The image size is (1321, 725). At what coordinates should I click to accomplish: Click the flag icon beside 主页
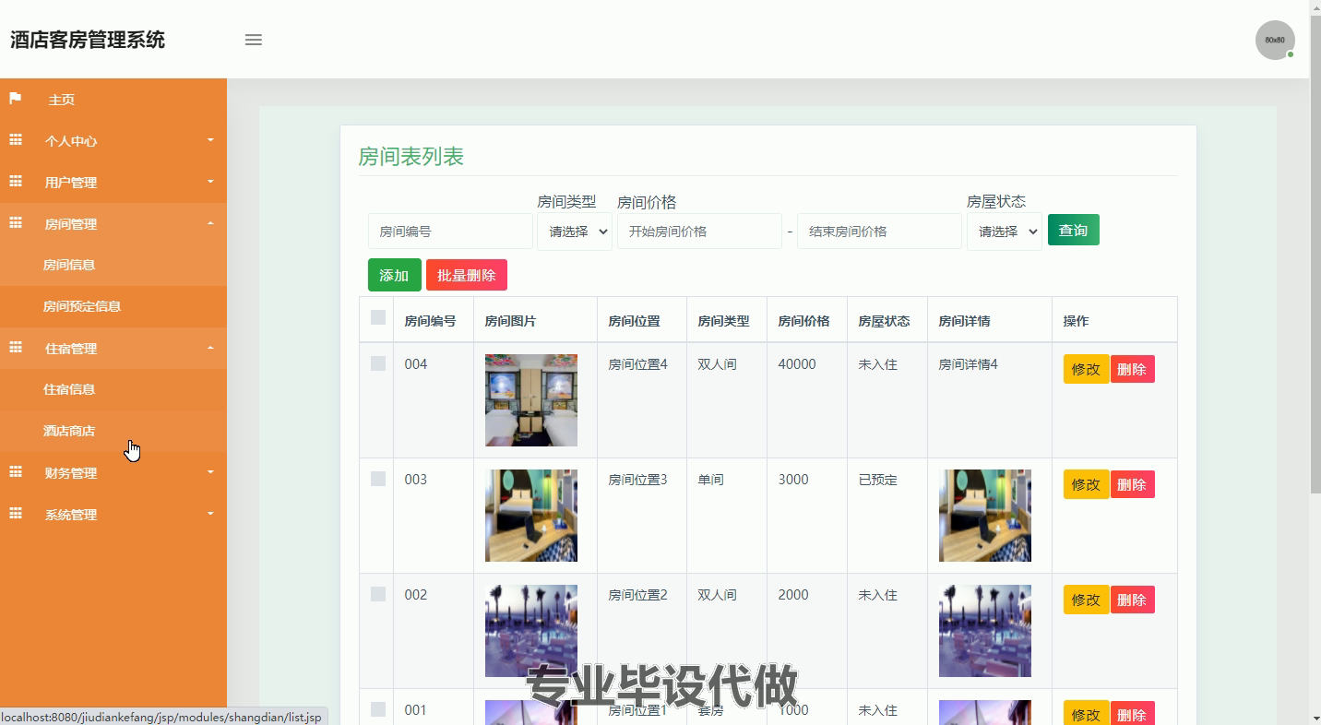(x=15, y=99)
